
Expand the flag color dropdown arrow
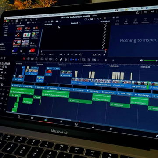tap(73, 60)
